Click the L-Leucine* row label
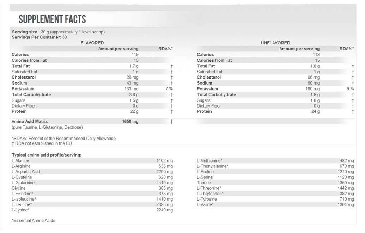 tap(22, 204)
